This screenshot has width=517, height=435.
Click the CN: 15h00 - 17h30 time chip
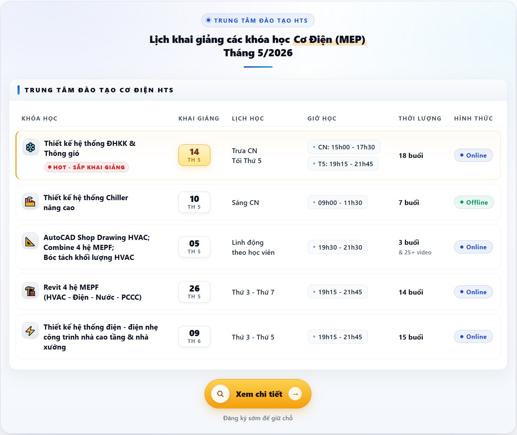click(344, 147)
